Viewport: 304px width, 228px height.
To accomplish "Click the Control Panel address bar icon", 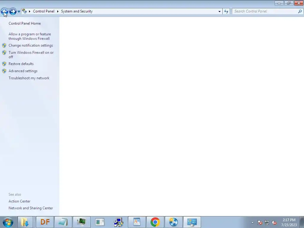I will point(24,11).
